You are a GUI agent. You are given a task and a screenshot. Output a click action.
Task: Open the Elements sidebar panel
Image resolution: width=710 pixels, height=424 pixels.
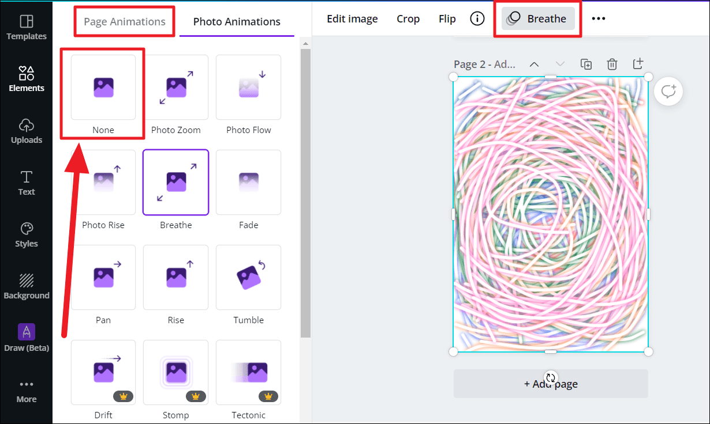(26, 79)
